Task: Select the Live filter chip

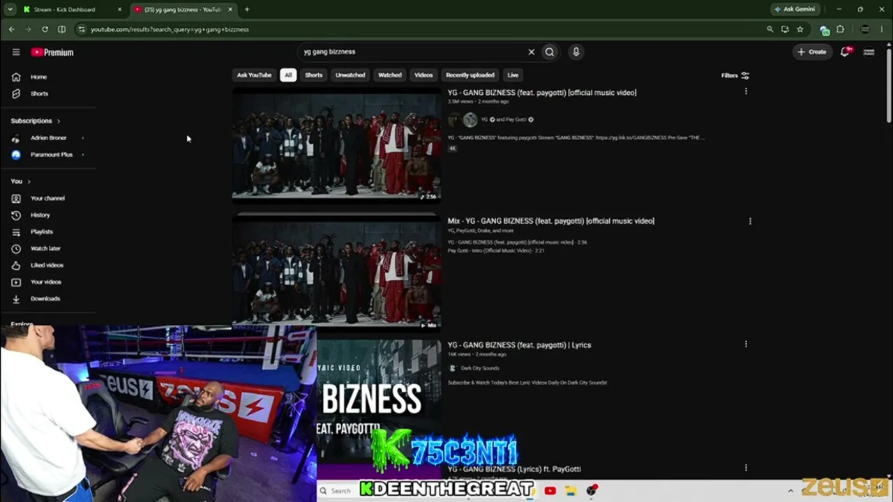Action: coord(513,75)
